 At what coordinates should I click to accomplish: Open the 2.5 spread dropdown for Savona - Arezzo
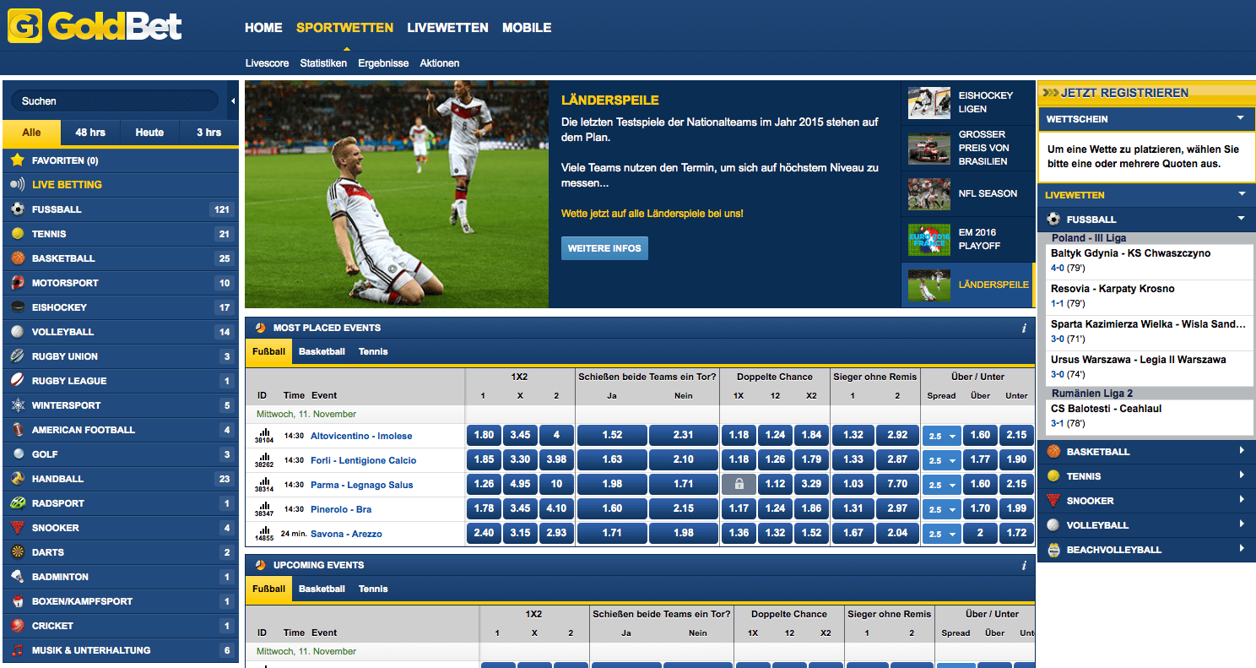pos(941,534)
